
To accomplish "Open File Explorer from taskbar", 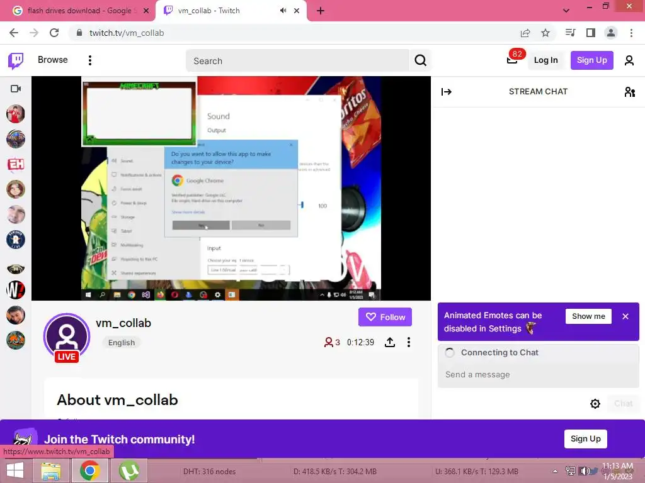I will pos(50,470).
